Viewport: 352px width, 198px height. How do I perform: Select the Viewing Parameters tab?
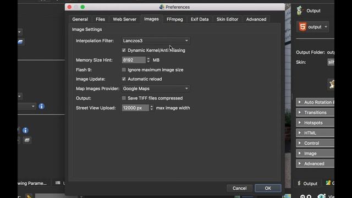(32, 183)
